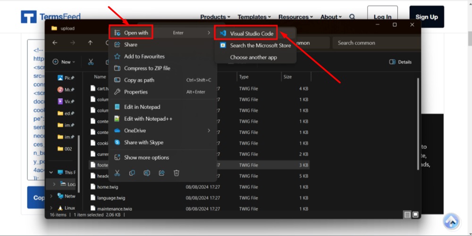The width and height of the screenshot is (472, 236).
Task: Select Search the Microsoft Store option
Action: point(255,45)
